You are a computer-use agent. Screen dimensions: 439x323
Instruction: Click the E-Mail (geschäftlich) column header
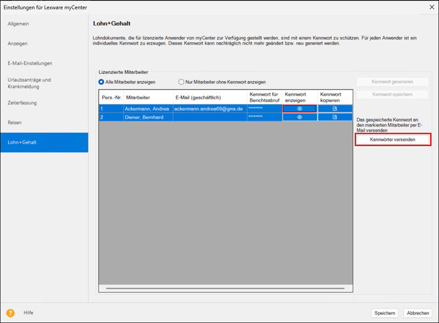click(210, 98)
